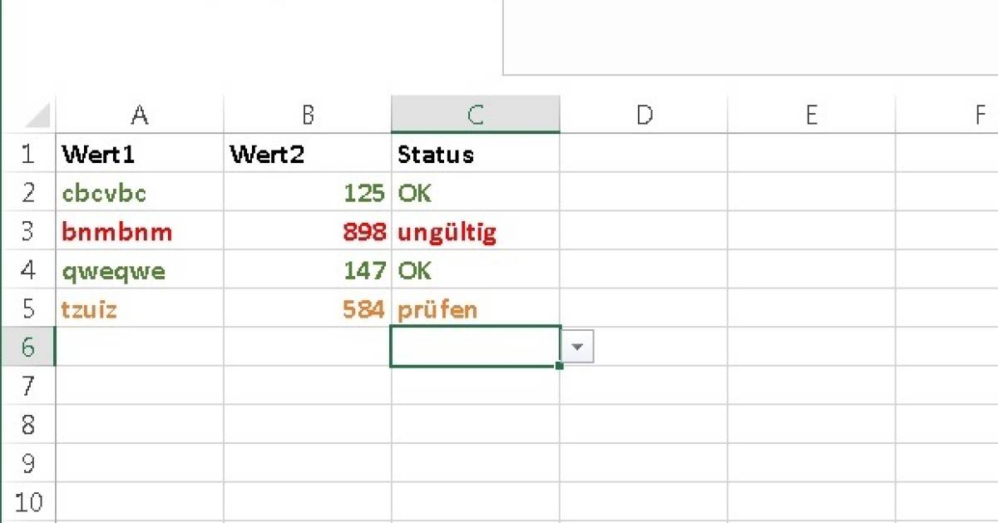Image resolution: width=998 pixels, height=523 pixels.
Task: Select row 6 header
Action: tap(27, 347)
